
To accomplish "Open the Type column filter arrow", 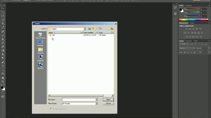I will coord(112,32).
